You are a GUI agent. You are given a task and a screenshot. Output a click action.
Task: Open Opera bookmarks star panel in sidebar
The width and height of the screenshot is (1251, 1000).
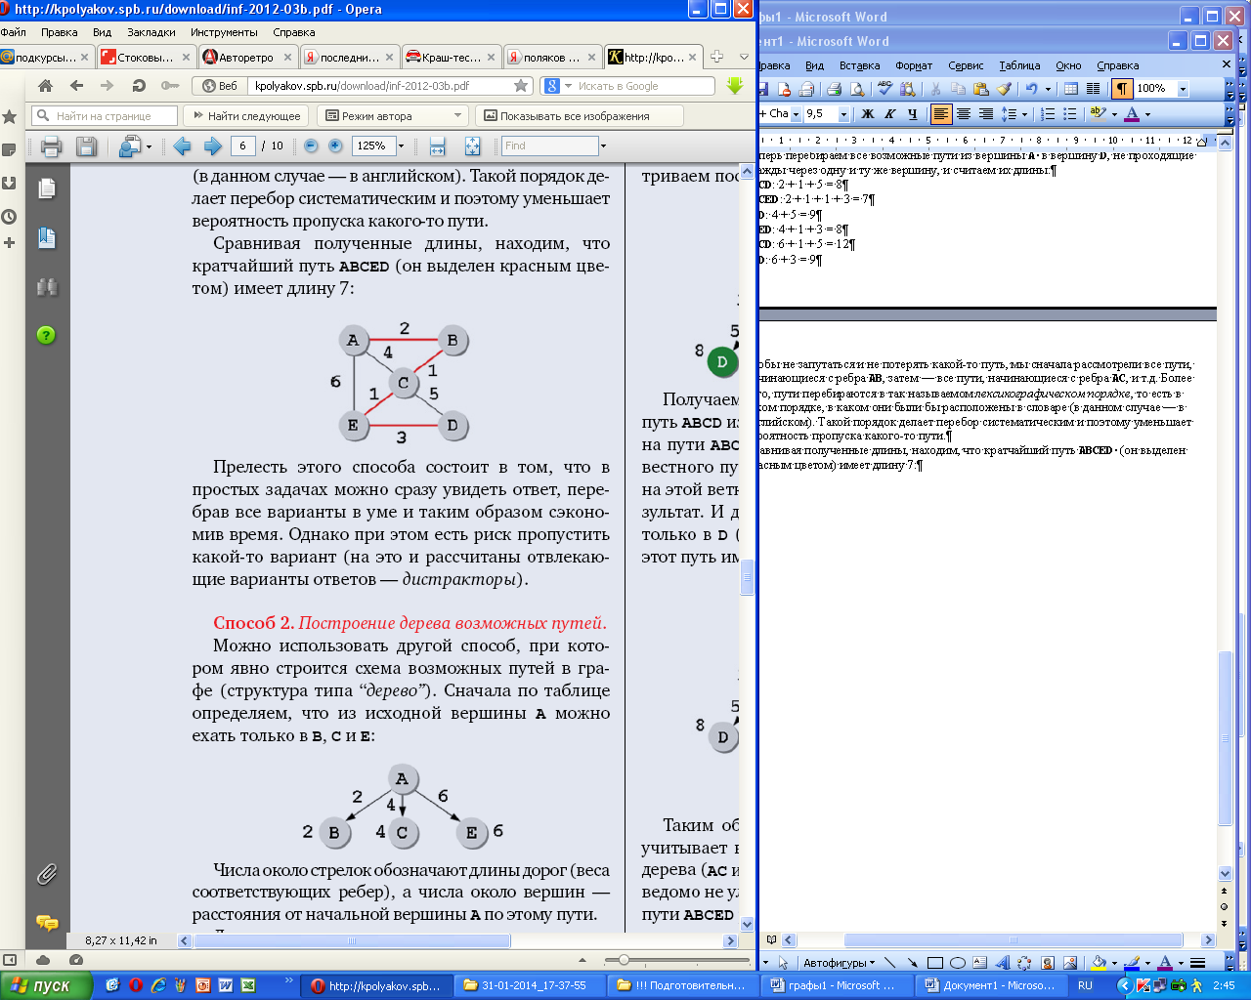coord(9,117)
